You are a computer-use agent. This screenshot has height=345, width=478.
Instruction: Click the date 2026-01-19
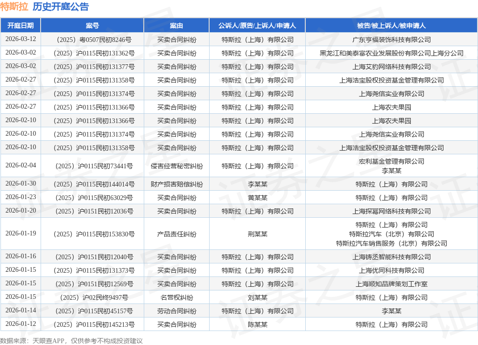[x=21, y=233]
